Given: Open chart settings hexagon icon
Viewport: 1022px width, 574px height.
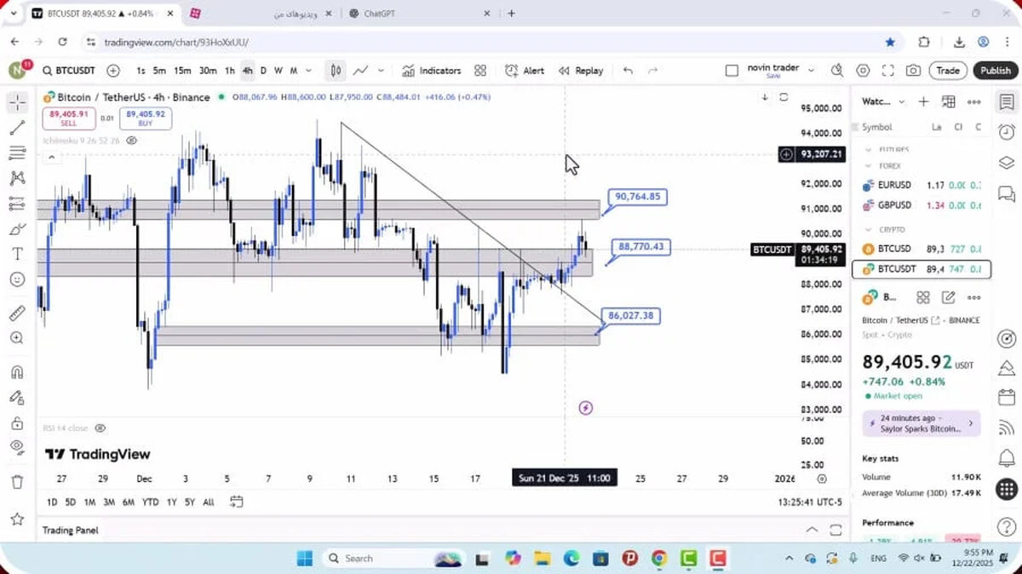Looking at the screenshot, I should pyautogui.click(x=863, y=71).
